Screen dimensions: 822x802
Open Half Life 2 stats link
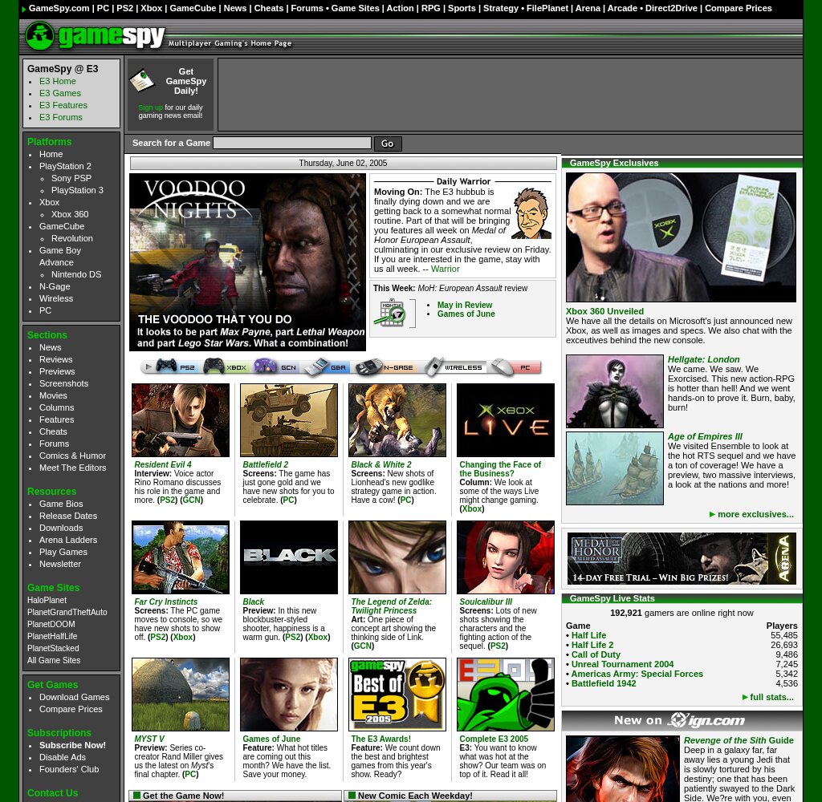coord(592,645)
